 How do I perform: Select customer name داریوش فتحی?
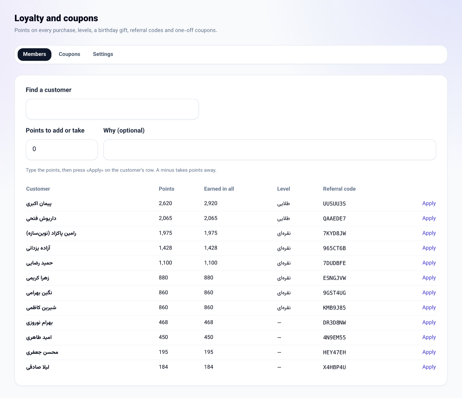point(41,218)
